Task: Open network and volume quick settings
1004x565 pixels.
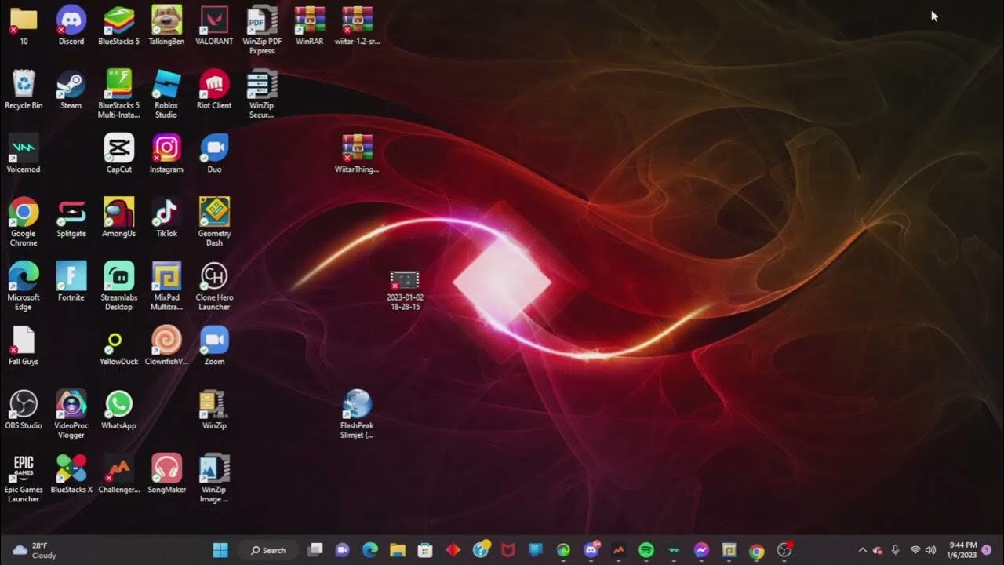Action: tap(923, 550)
